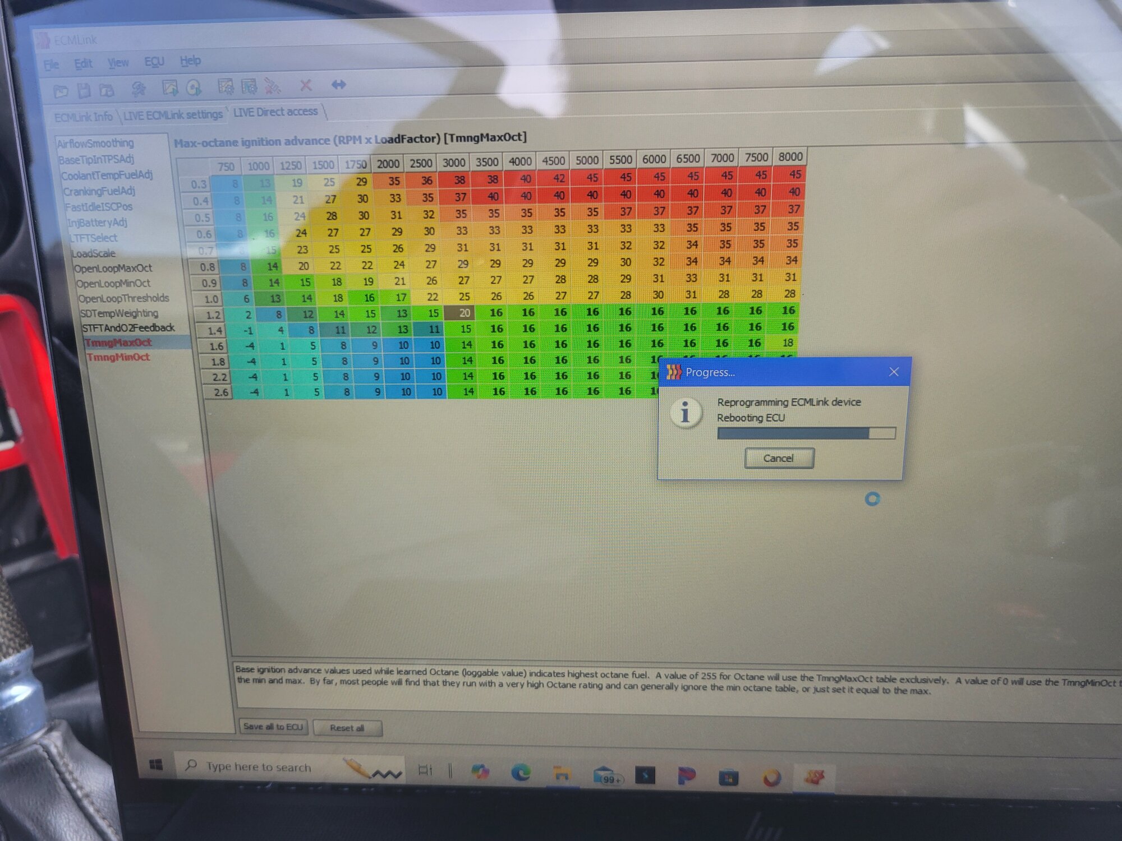Open the dark terminal app on taskbar
Image resolution: width=1122 pixels, height=841 pixels.
645,775
